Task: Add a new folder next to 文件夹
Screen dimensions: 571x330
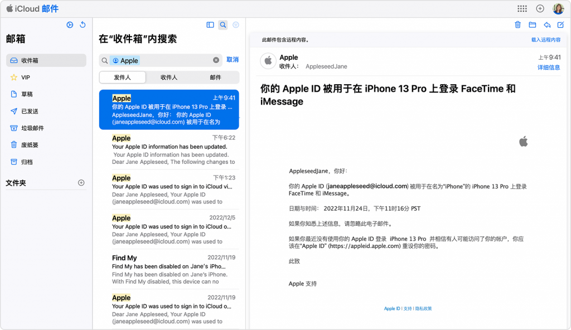Action: point(81,183)
